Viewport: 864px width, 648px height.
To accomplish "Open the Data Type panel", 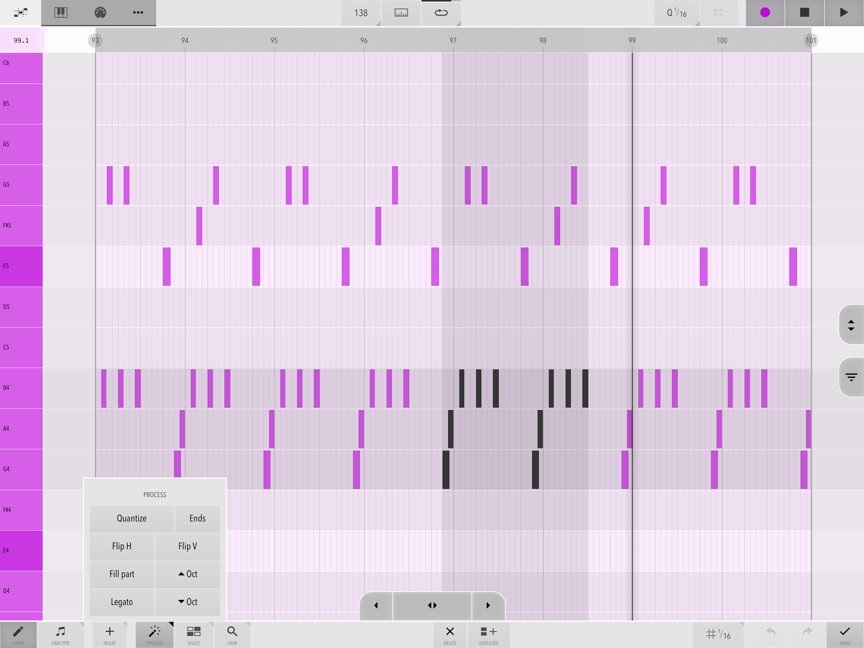I will (x=60, y=634).
